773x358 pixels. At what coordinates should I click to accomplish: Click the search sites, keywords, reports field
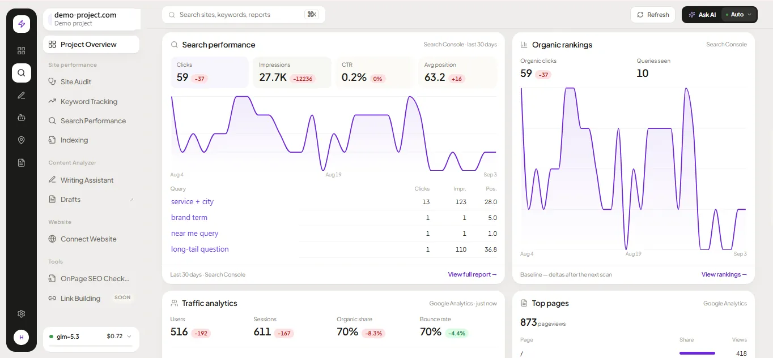pyautogui.click(x=244, y=15)
